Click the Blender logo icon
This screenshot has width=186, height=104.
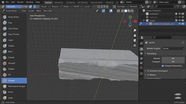coord(3,2)
